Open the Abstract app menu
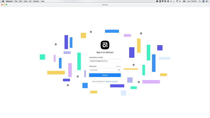210x118 pixels. [9, 1]
